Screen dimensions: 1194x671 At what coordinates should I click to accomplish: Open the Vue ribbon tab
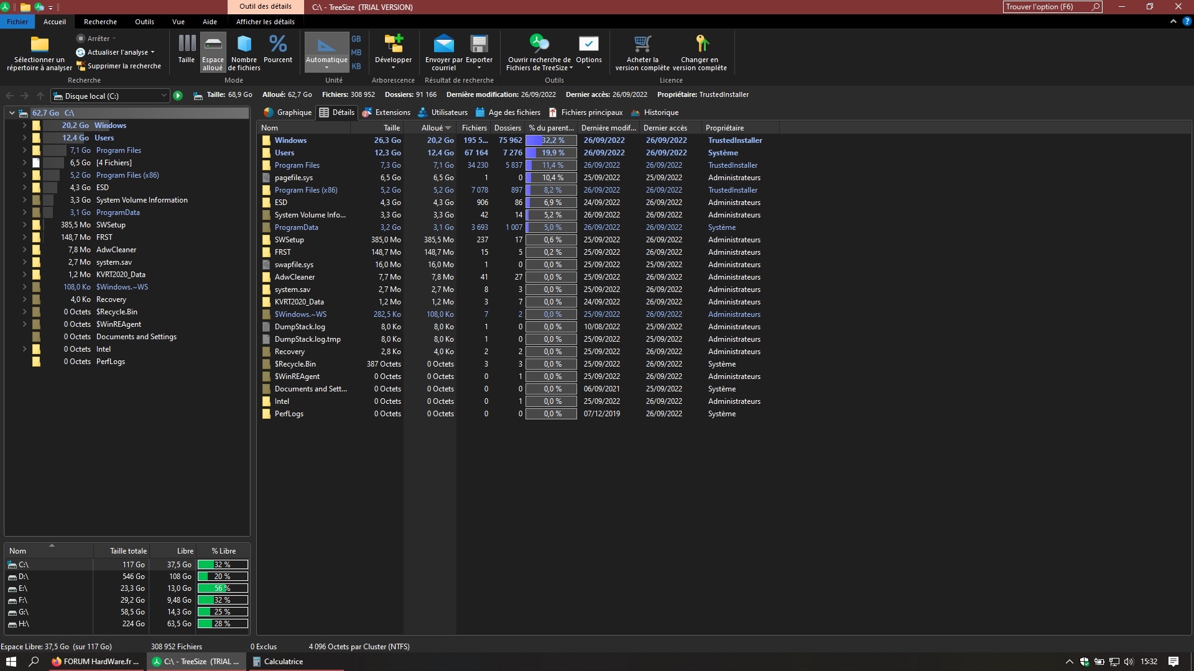coord(178,22)
